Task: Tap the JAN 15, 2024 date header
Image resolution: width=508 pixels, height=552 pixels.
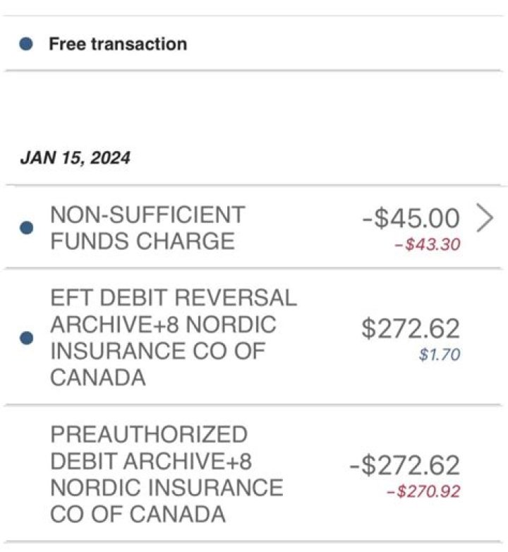Action: tap(75, 157)
